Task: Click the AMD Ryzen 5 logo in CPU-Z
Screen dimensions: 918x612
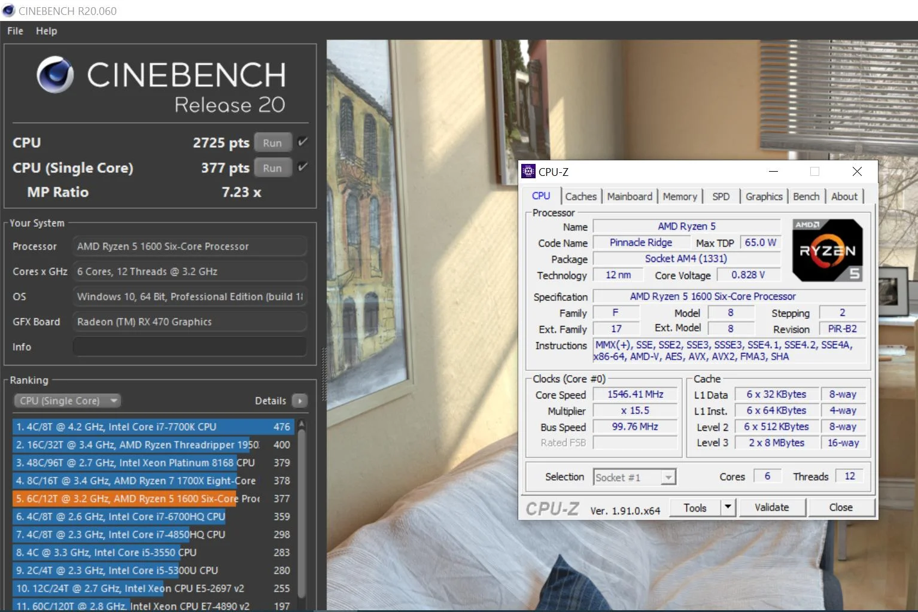Action: pyautogui.click(x=828, y=250)
